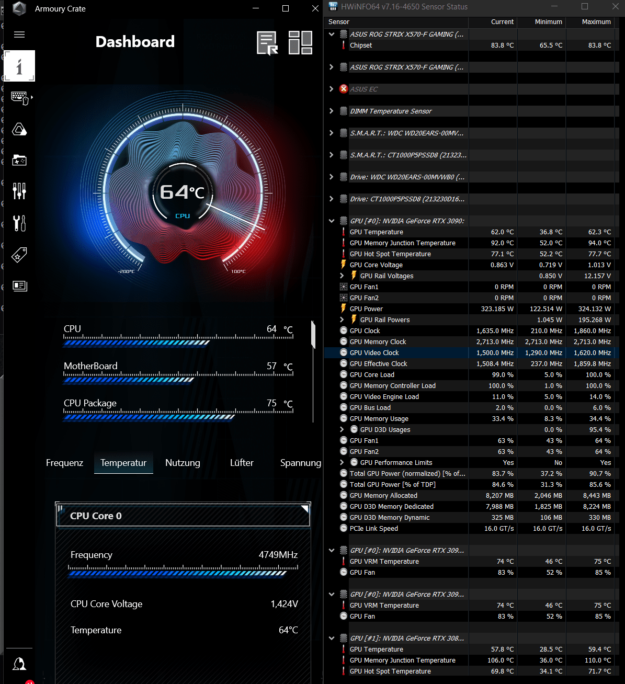This screenshot has height=684, width=625.
Task: Click the dashboard edit list icon
Action: tap(267, 43)
